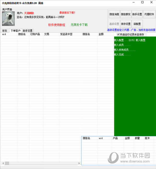Close the 小凡微信自动发卡 window
156x169 pixels.
(152, 2)
